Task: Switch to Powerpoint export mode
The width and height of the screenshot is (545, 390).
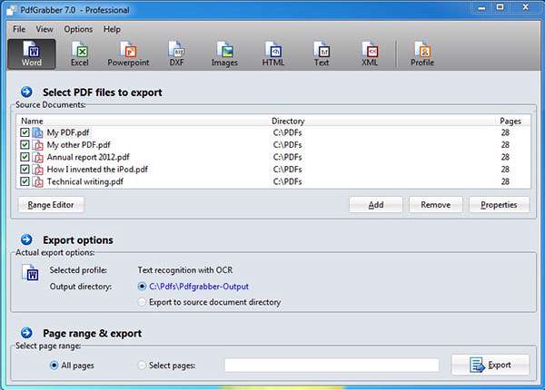Action: pyautogui.click(x=128, y=54)
